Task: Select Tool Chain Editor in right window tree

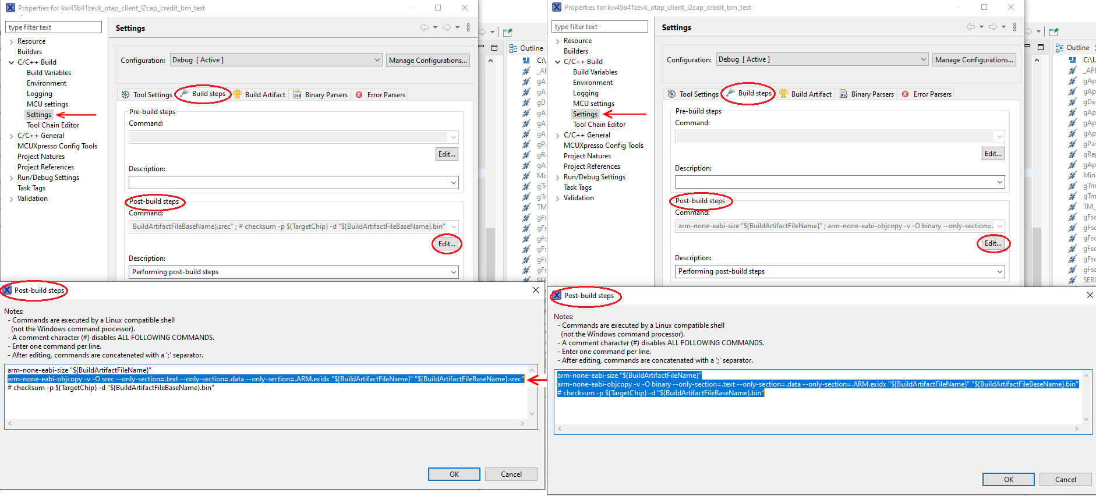Action: click(599, 124)
